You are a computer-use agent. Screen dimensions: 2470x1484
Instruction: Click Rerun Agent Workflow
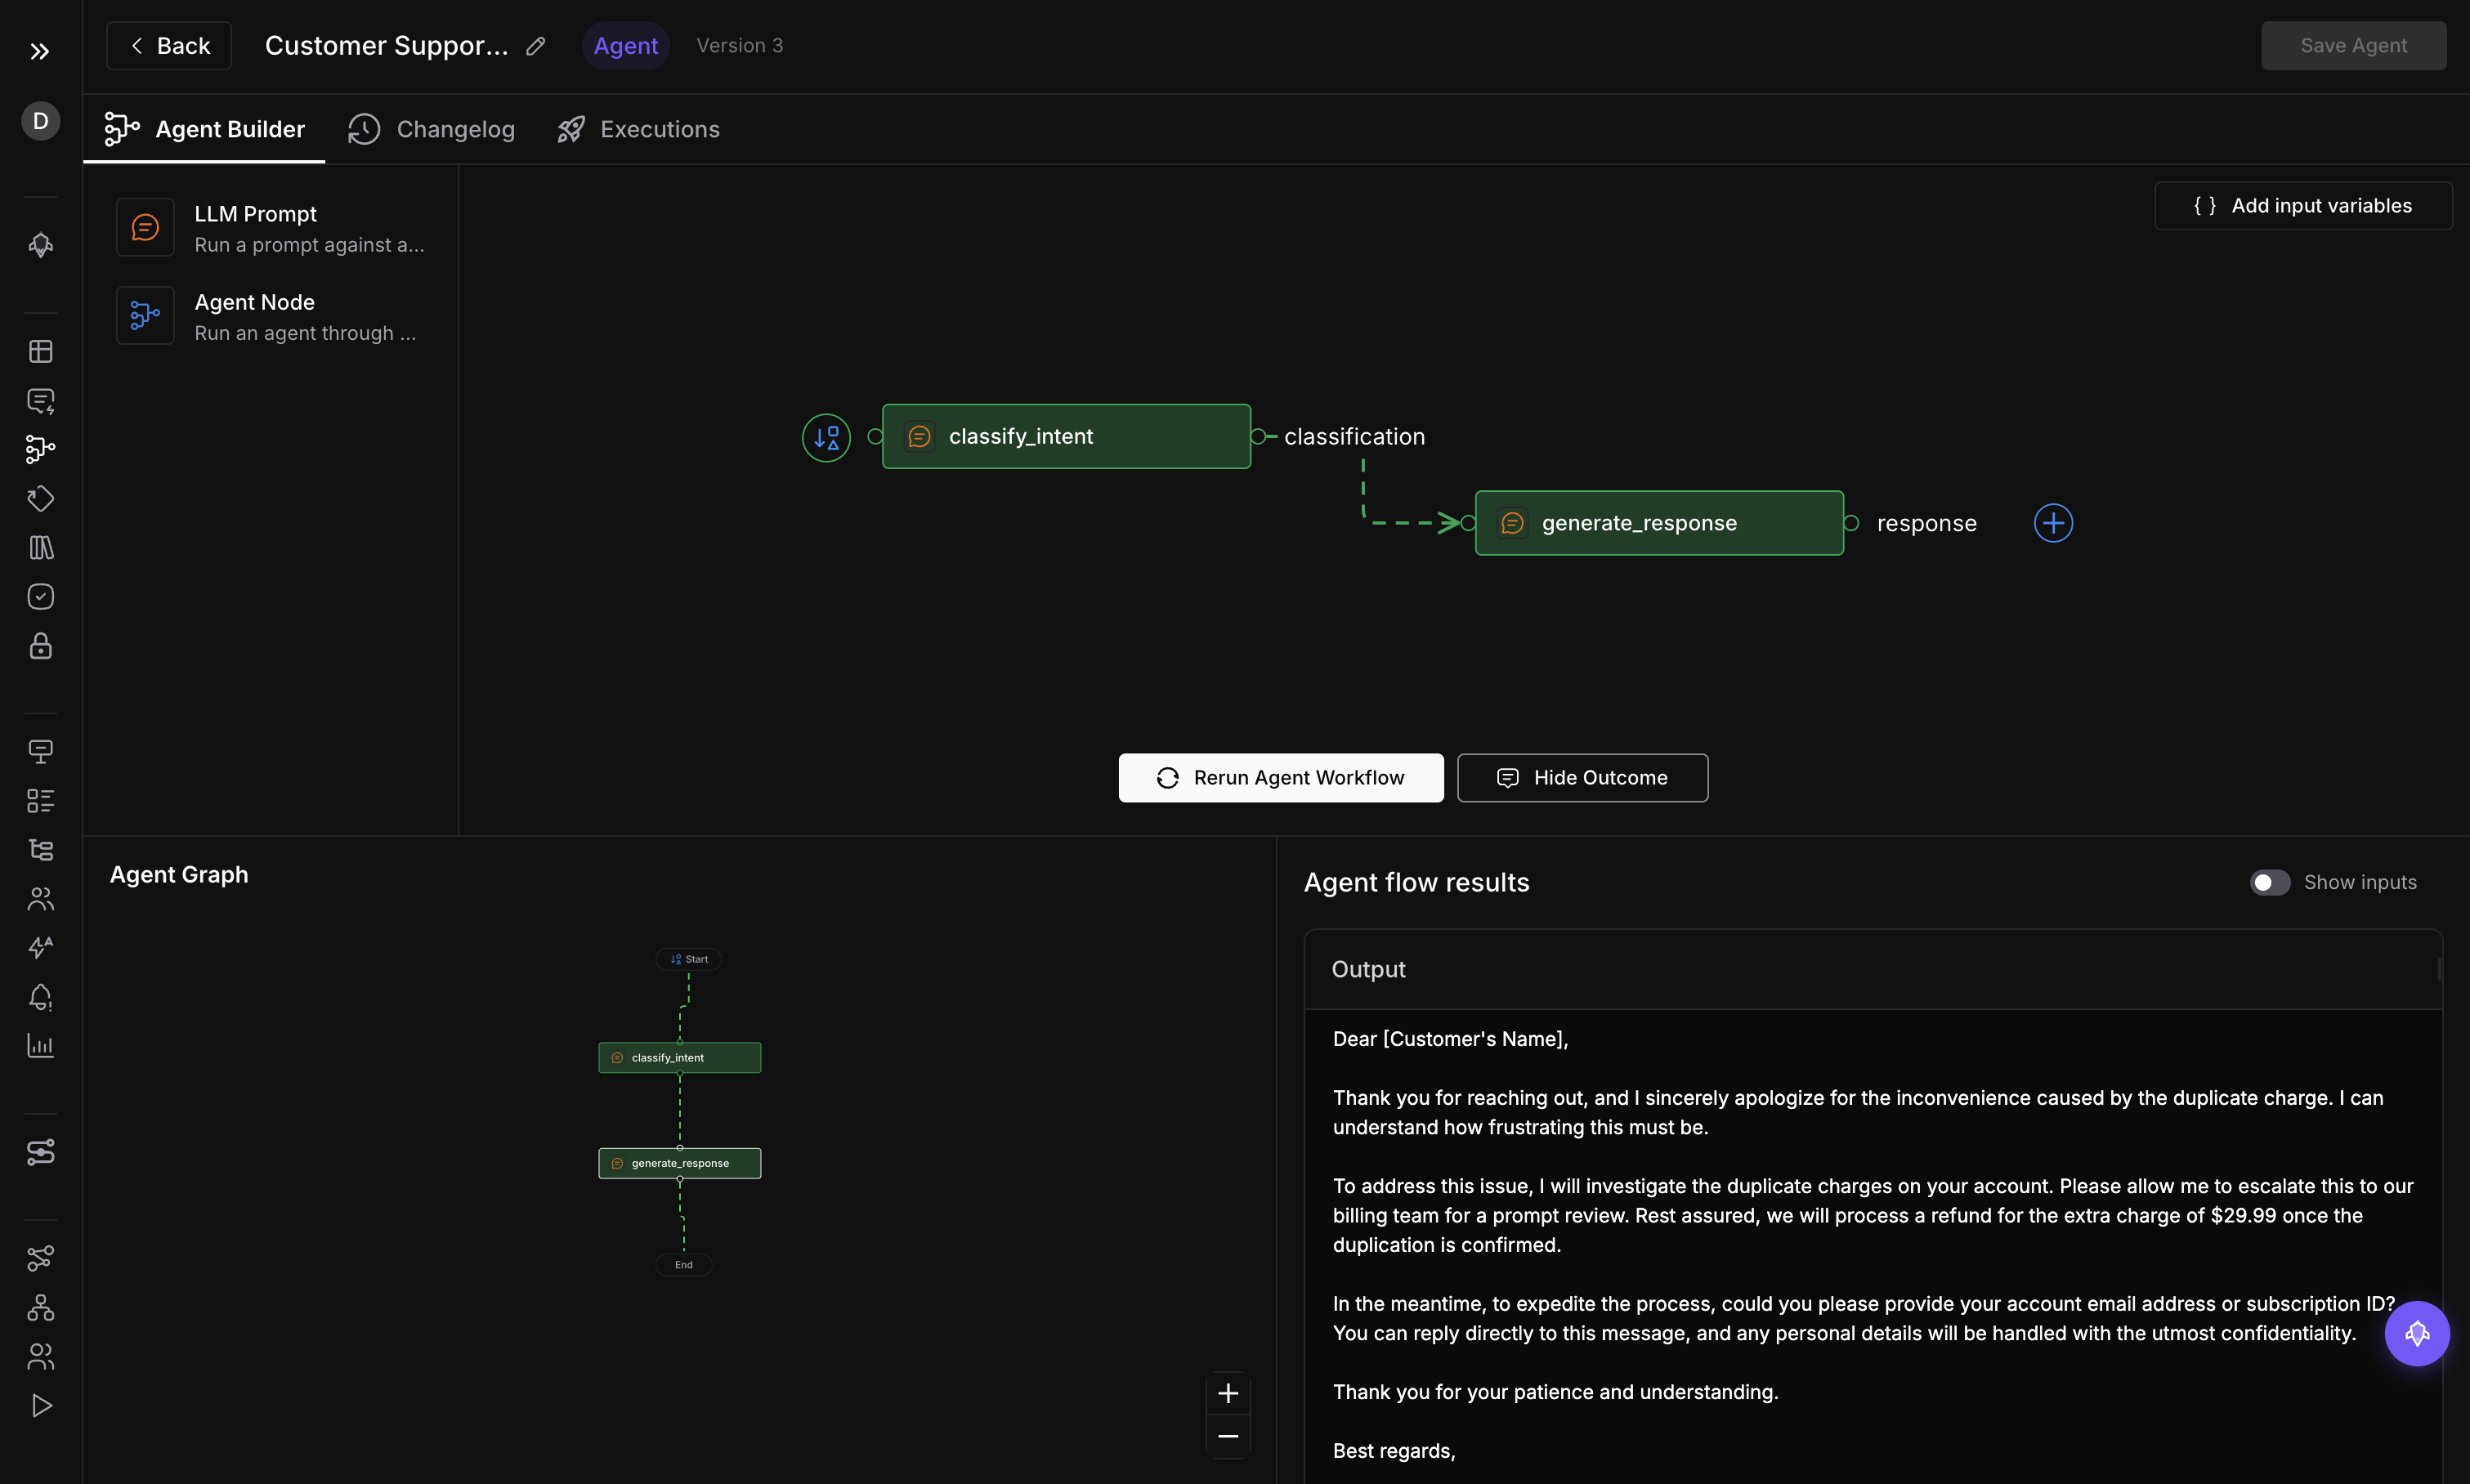point(1280,777)
